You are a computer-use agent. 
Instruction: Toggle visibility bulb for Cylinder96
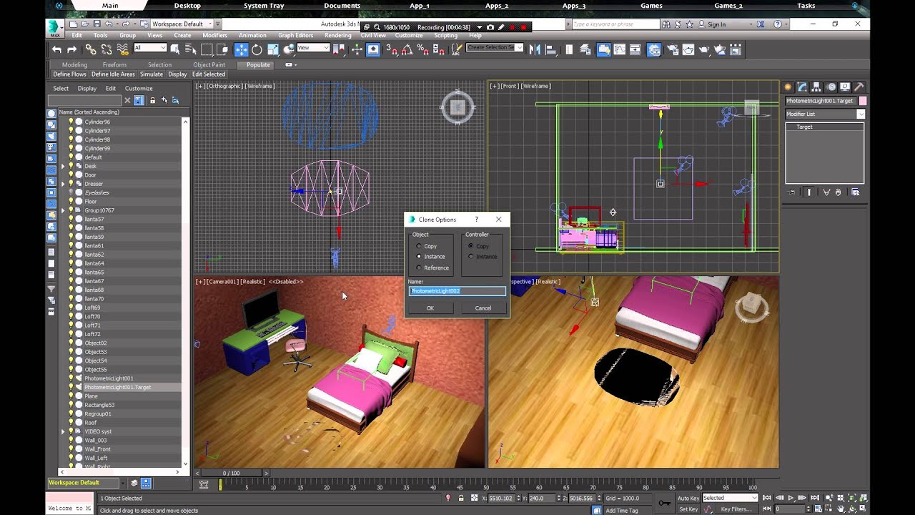coord(71,122)
